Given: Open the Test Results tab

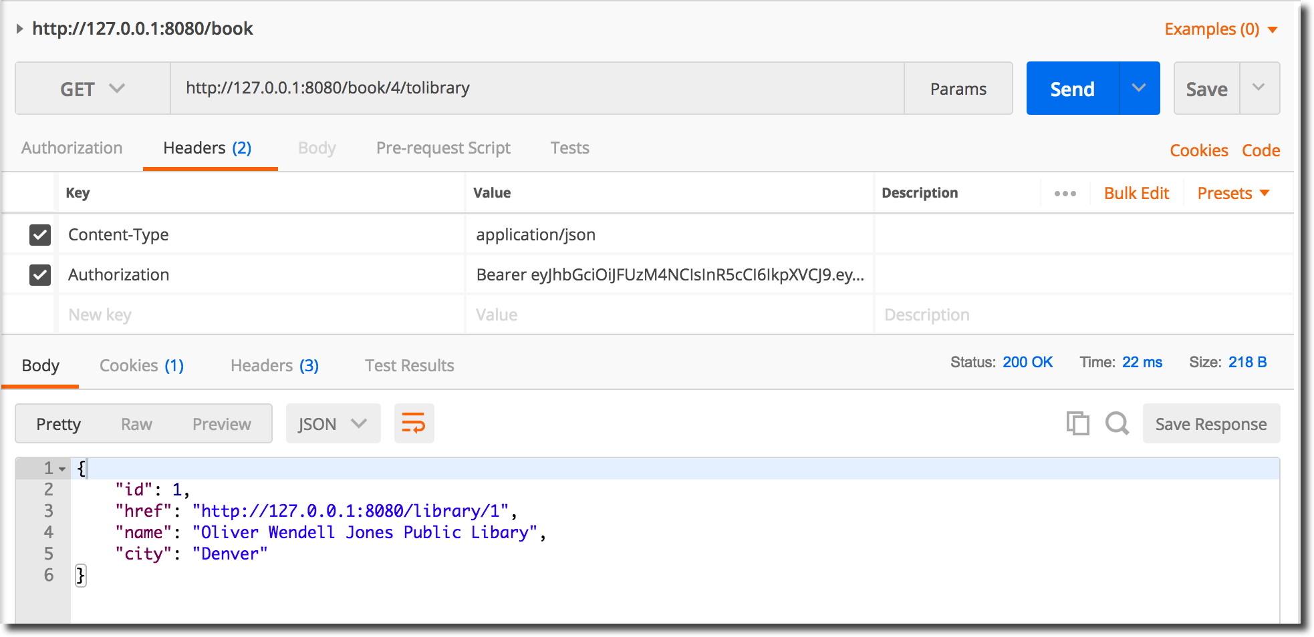Looking at the screenshot, I should point(410,365).
